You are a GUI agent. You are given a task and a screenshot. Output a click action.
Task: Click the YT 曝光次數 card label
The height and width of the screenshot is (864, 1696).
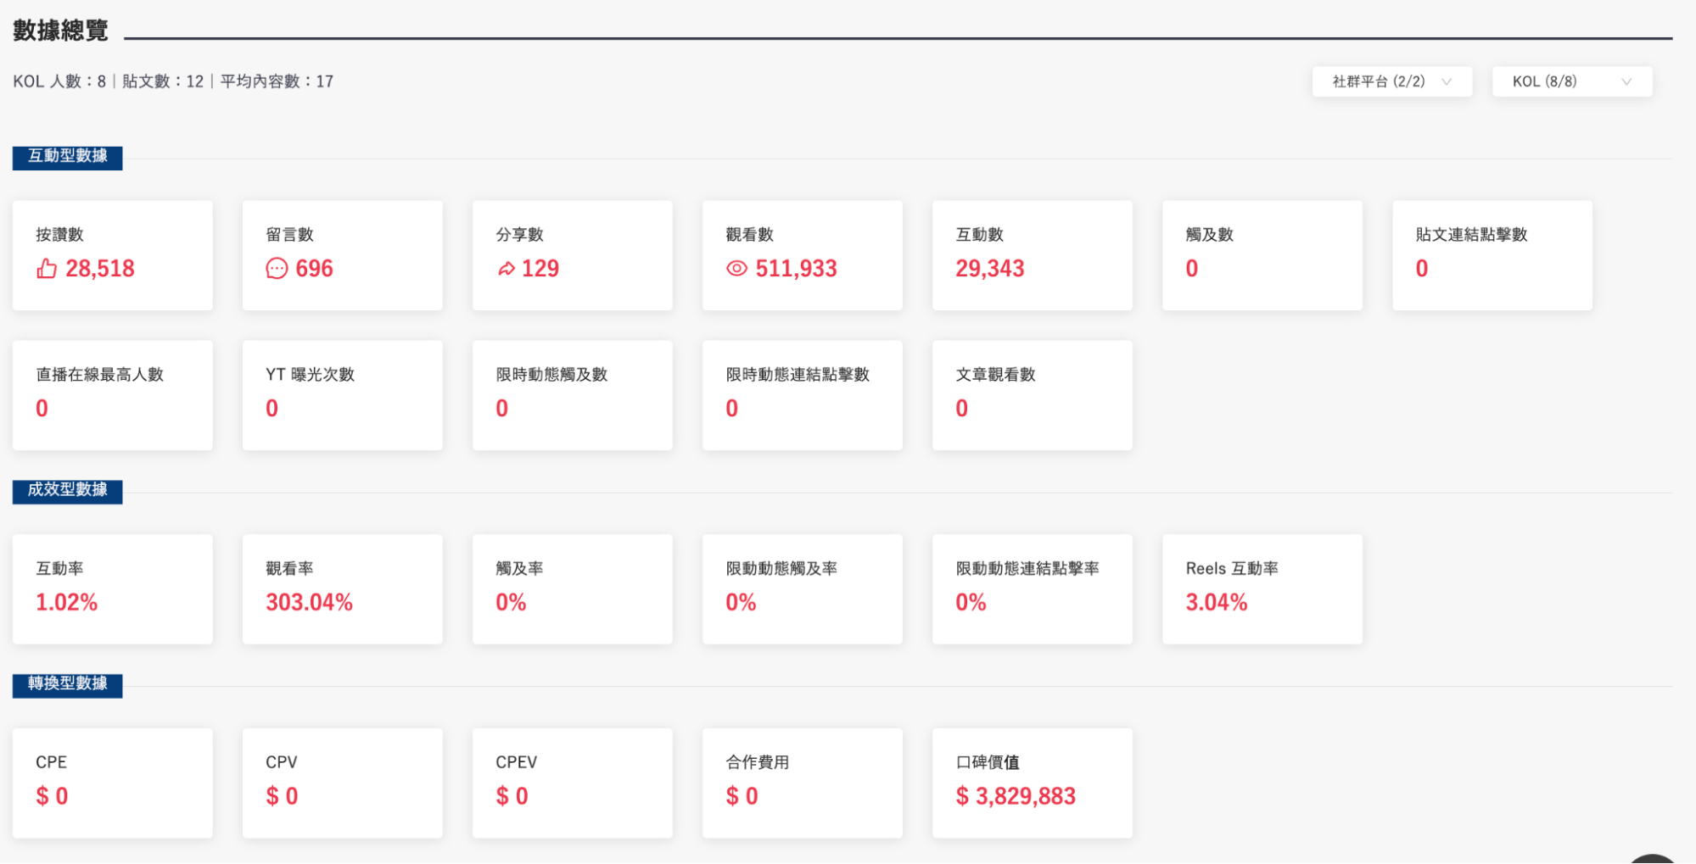pyautogui.click(x=310, y=375)
